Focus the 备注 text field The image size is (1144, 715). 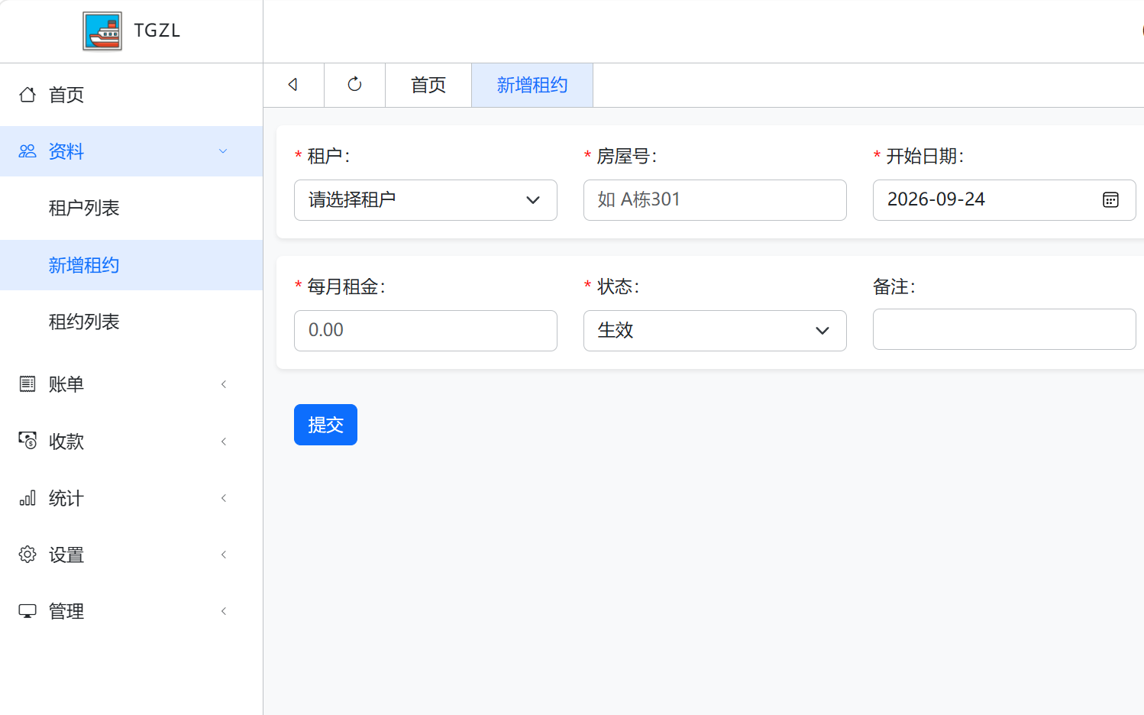coord(1004,329)
